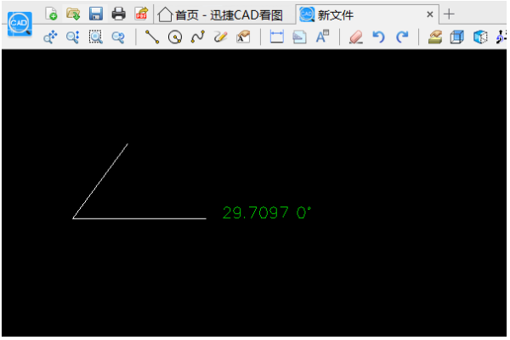This screenshot has height=340, width=510.
Task: Save the drawing with the floppy disk icon
Action: point(96,14)
